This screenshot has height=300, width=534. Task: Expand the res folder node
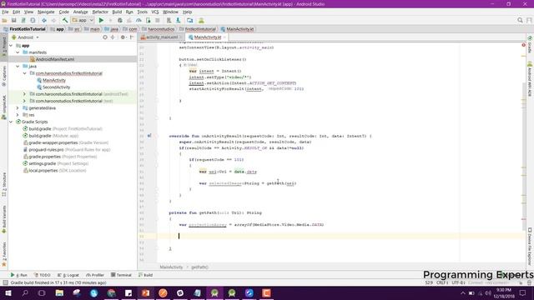(18, 115)
